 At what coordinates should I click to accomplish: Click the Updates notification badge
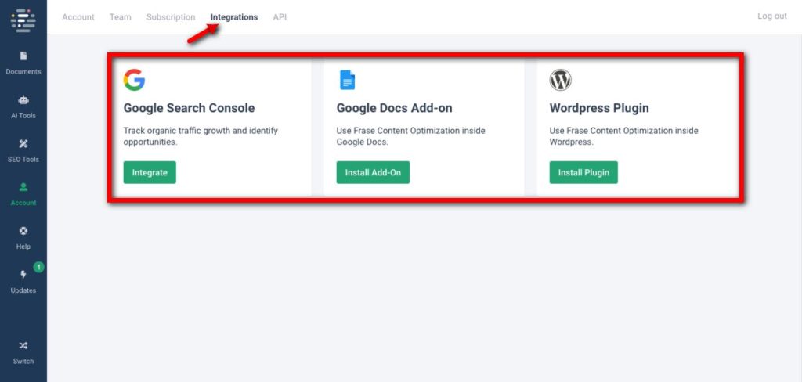point(39,267)
